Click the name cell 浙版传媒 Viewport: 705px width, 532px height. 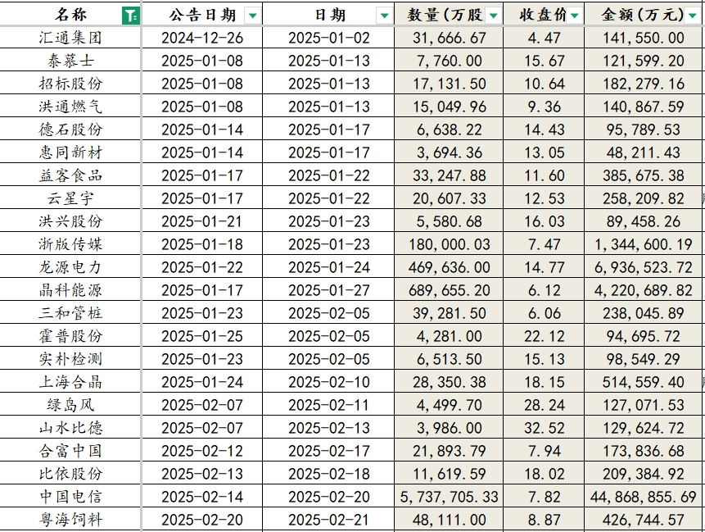click(x=70, y=244)
